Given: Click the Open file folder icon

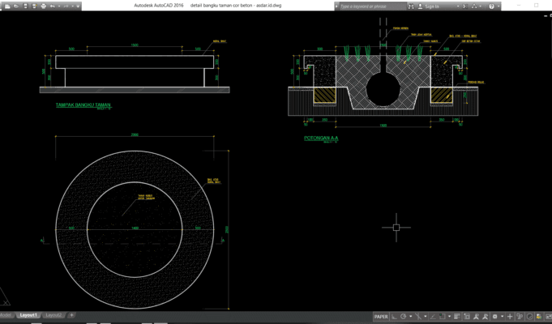Looking at the screenshot, I should tap(16, 6).
